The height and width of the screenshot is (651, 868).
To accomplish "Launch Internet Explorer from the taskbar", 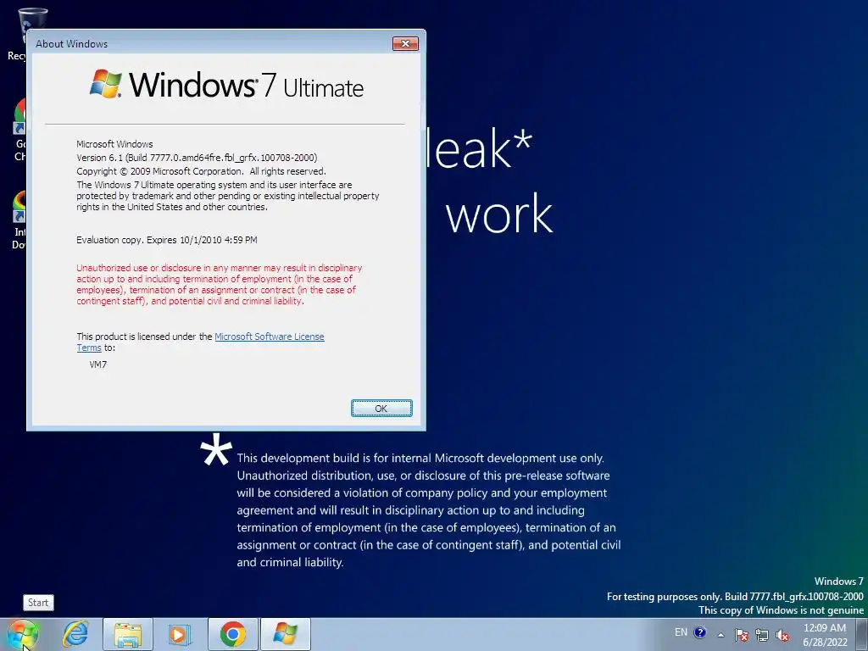I will [x=75, y=634].
